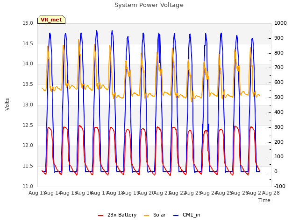Click the 500 right axis tick label
Image resolution: width=299 pixels, height=224 pixels.
[279, 97]
